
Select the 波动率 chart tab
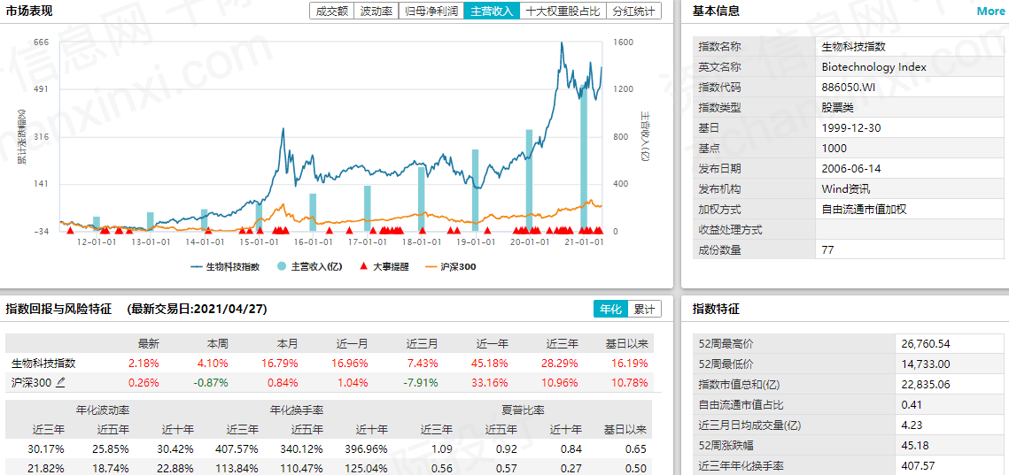(376, 11)
